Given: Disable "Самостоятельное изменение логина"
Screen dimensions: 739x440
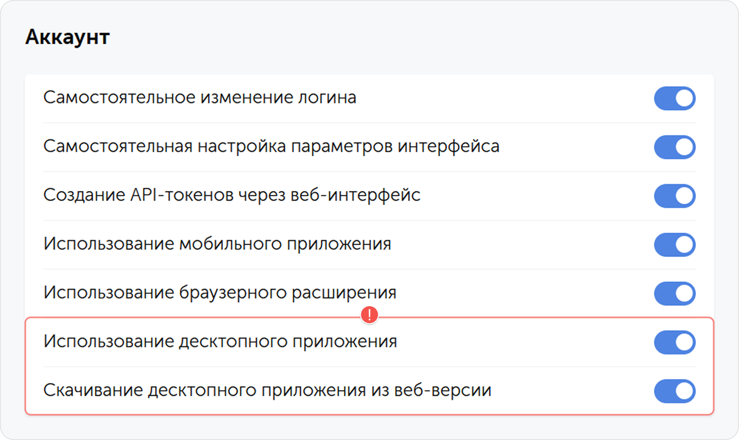Looking at the screenshot, I should tap(675, 98).
